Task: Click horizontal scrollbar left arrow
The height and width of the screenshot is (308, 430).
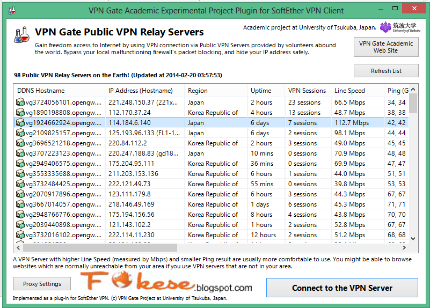Action: click(18, 248)
